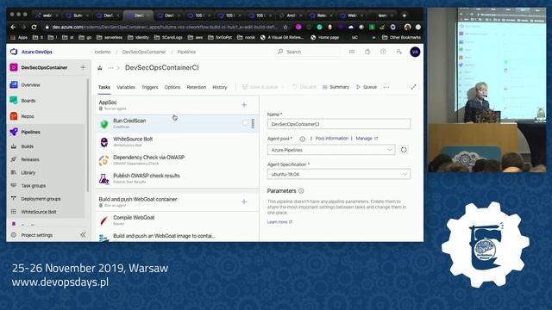Open breadcrumb ellipsis next to DevSecOpsContainerCI
Screen dimensions: 552x310
click(110, 68)
